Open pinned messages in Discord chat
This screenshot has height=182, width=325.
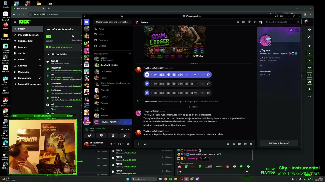click(249, 22)
